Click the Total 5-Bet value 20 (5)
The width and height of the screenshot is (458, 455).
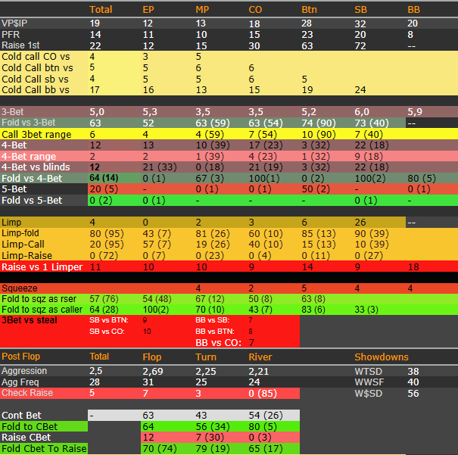coord(104,189)
